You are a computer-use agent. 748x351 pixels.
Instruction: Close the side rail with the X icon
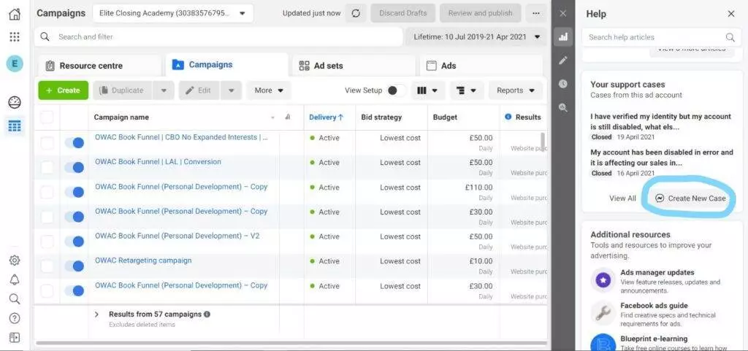(563, 13)
